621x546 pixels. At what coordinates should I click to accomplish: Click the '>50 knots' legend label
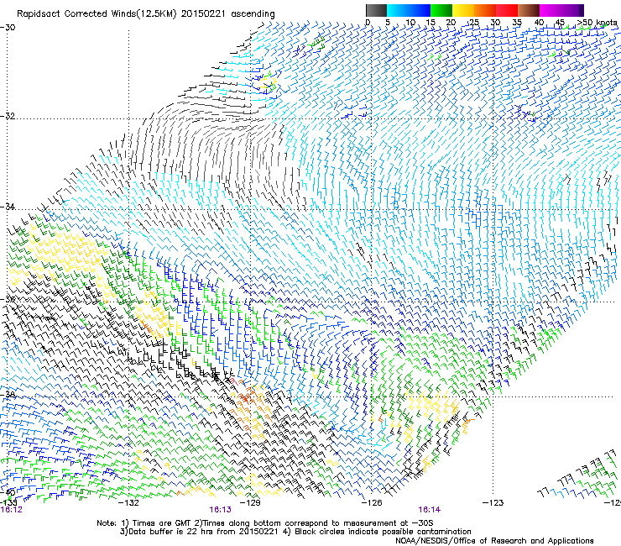(598, 23)
